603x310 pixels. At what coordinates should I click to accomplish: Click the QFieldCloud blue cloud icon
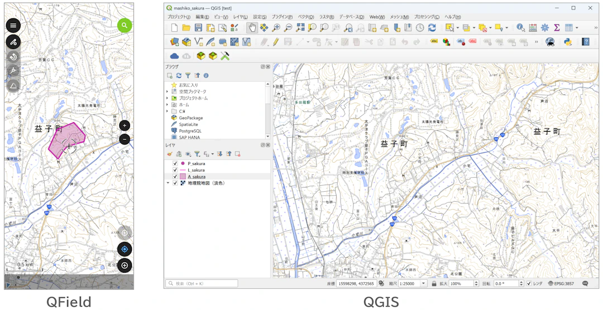tap(174, 56)
